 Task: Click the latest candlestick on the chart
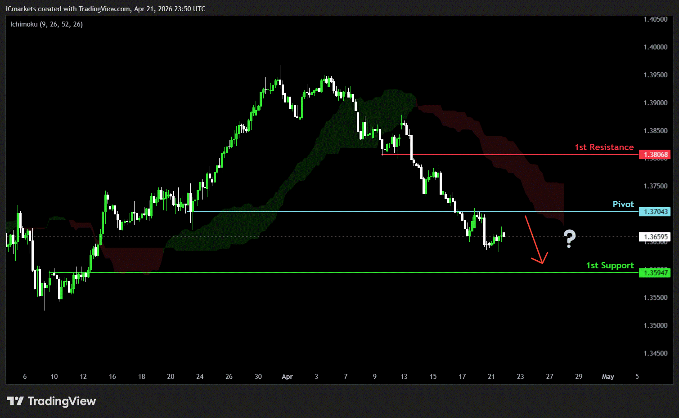point(503,235)
